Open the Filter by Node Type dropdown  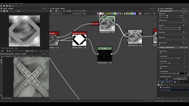point(62,14)
